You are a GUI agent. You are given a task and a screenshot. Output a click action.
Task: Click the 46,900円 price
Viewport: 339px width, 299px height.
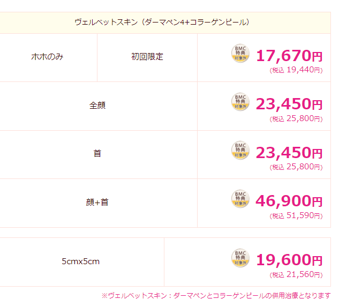click(289, 201)
